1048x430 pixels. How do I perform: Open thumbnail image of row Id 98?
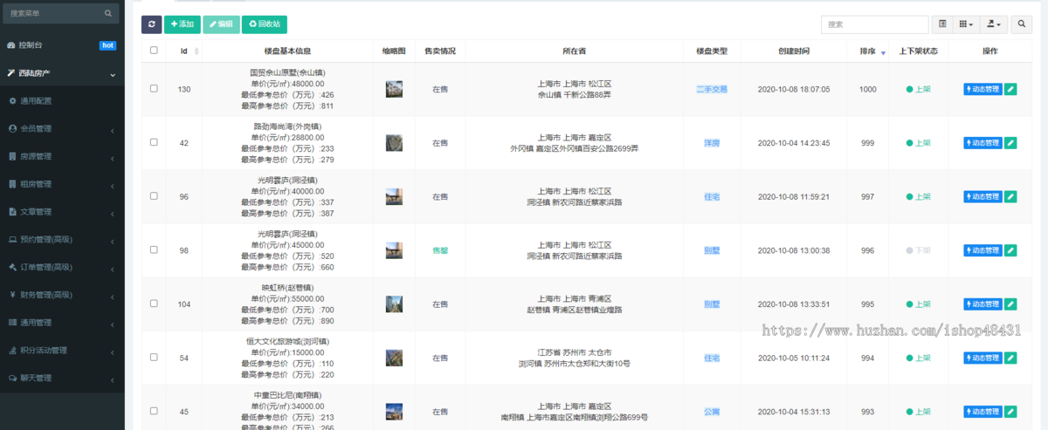[x=394, y=250]
